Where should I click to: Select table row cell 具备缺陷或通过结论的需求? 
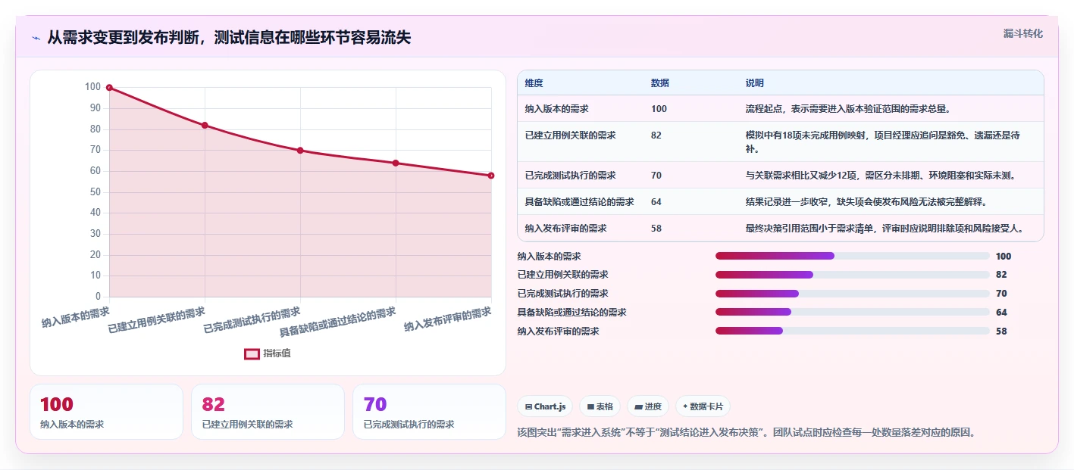pyautogui.click(x=579, y=202)
